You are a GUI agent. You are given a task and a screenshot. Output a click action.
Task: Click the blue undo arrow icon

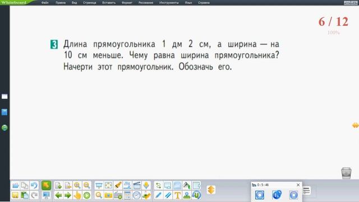(x=34, y=185)
